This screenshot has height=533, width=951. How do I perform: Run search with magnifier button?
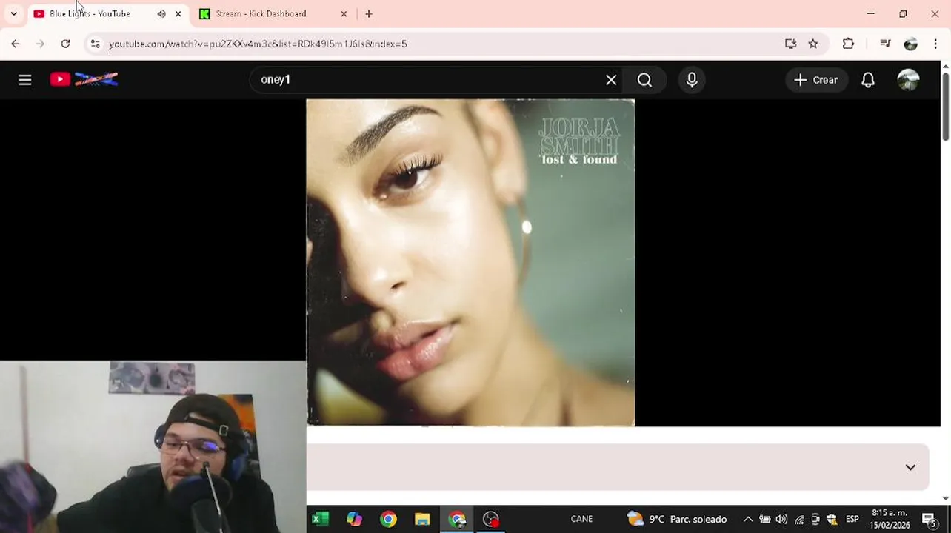(x=644, y=80)
